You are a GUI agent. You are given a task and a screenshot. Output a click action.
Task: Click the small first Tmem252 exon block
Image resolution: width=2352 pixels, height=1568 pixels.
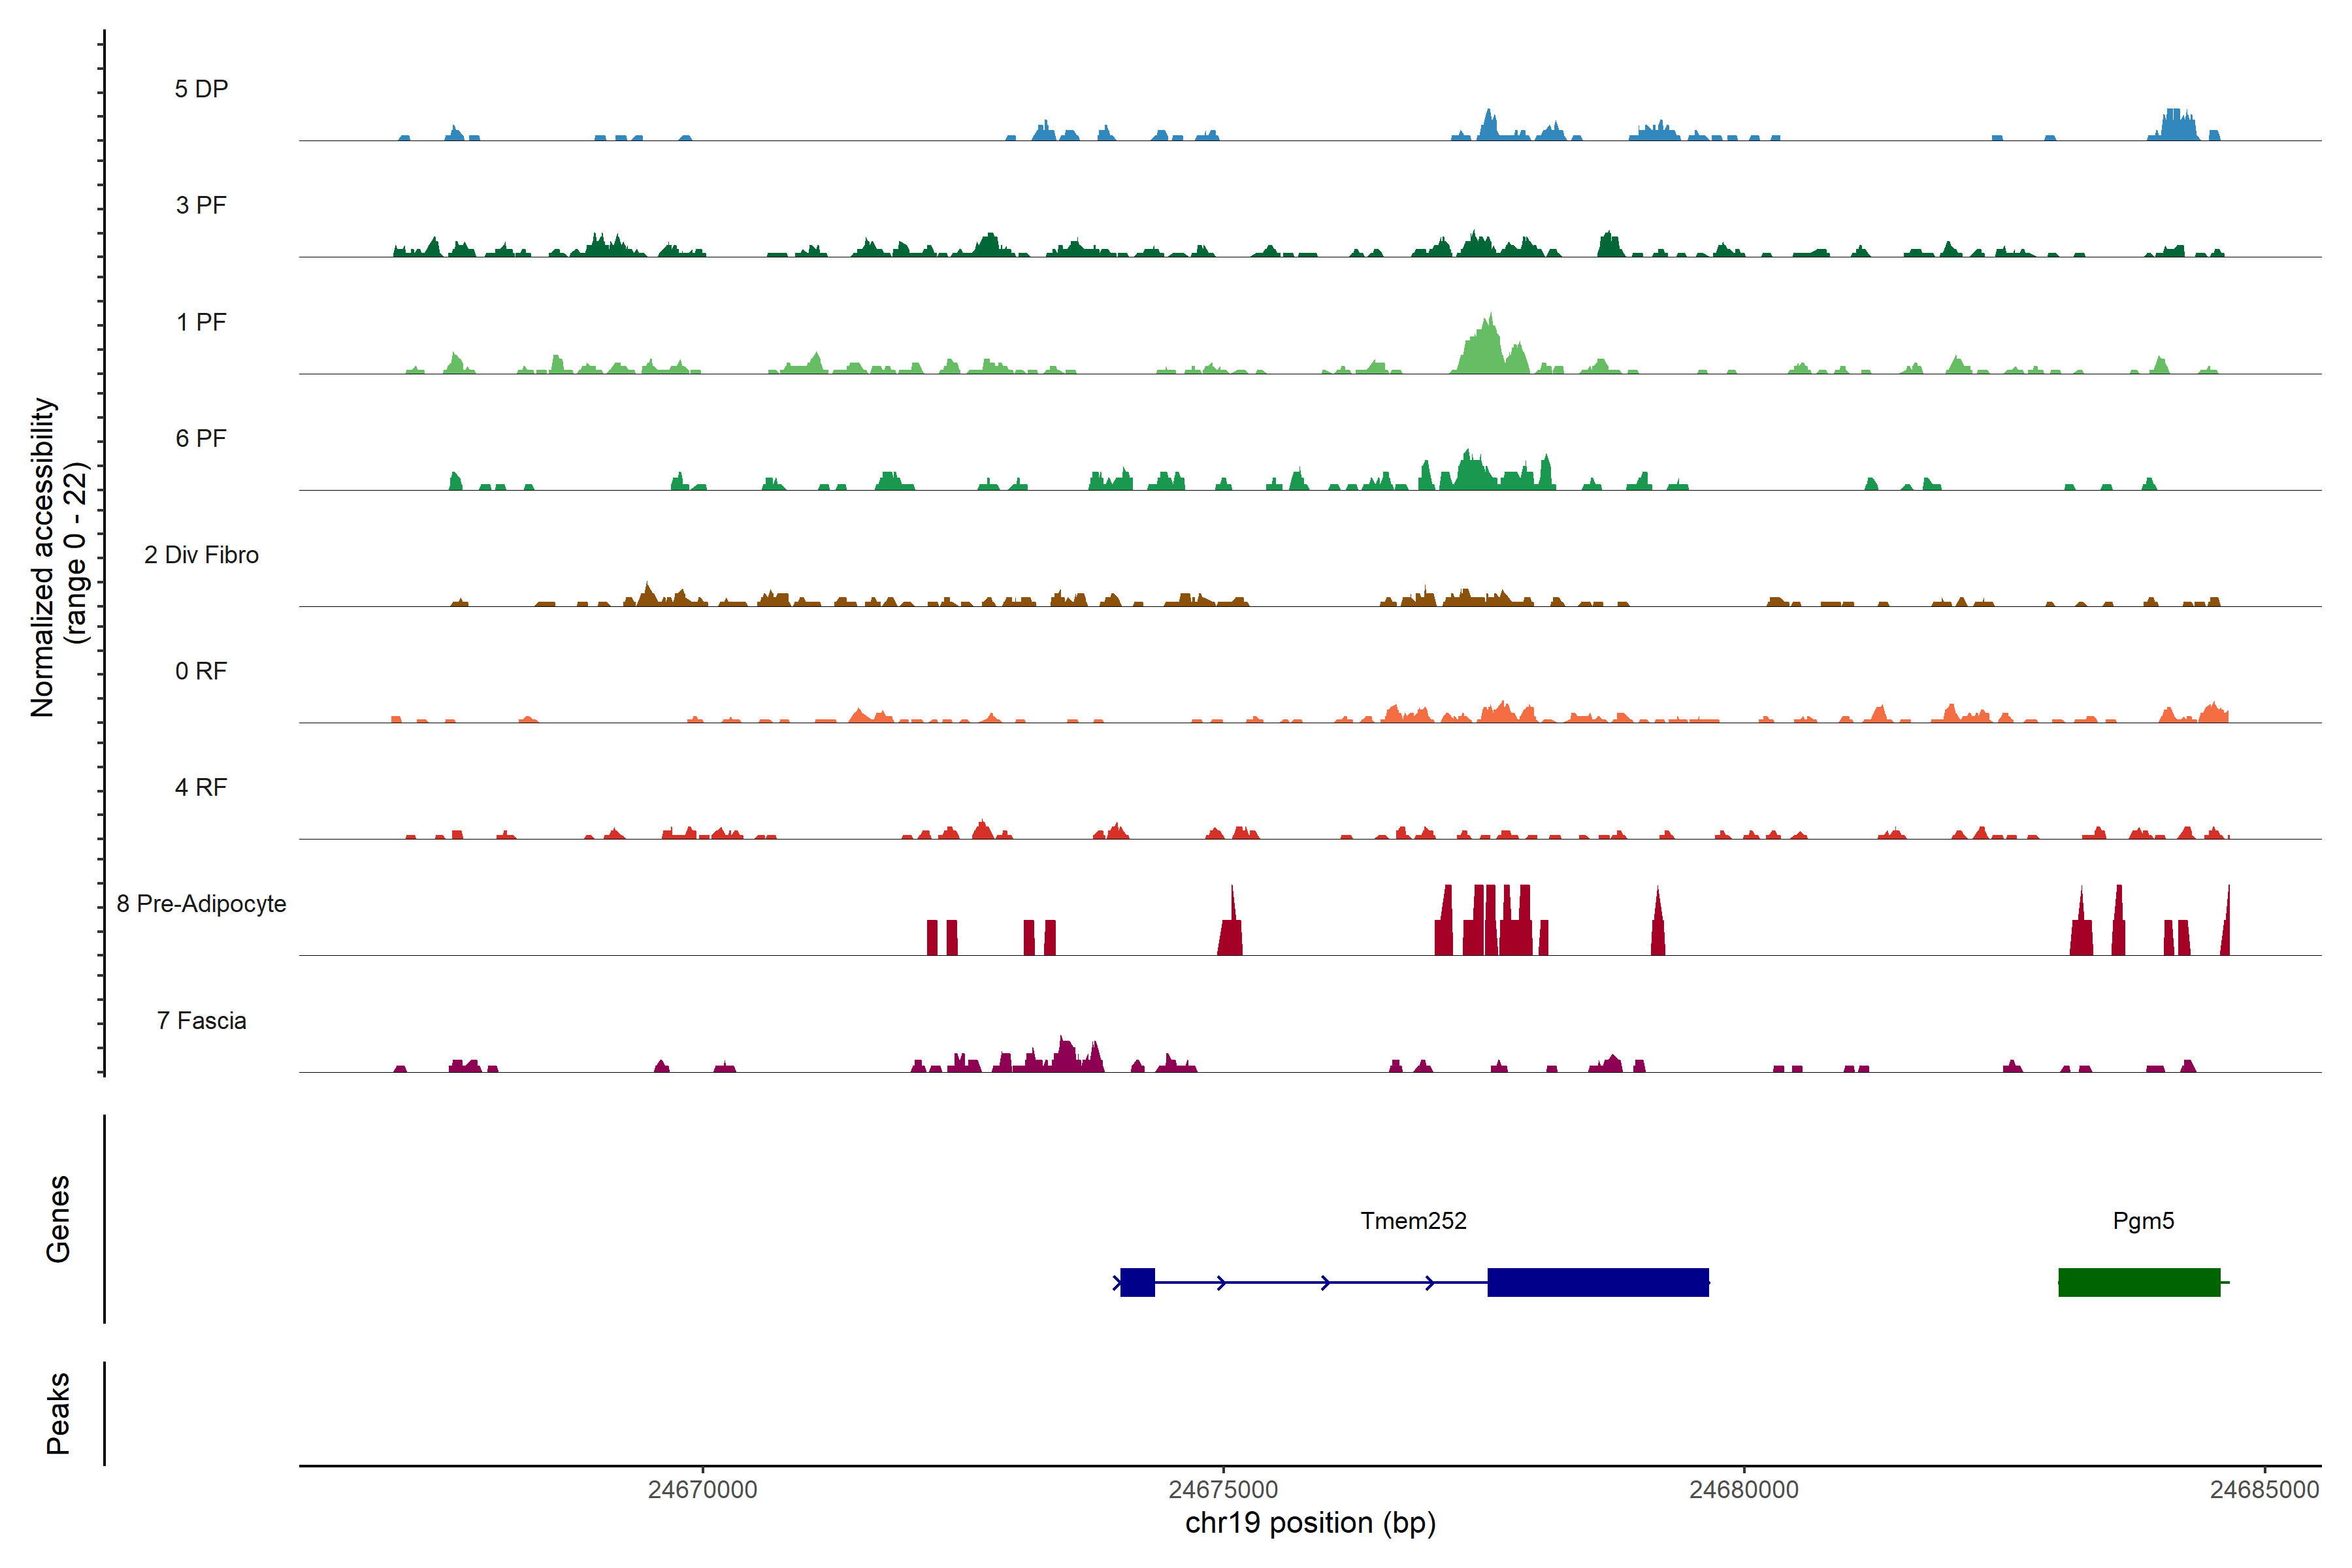coord(1137,1282)
